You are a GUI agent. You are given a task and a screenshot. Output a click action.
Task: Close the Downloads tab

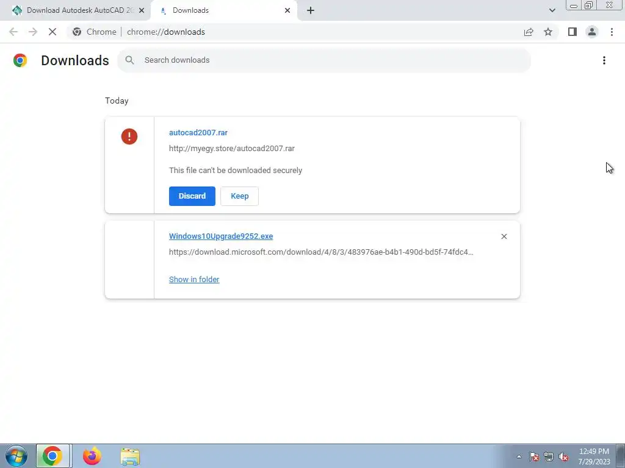(x=287, y=10)
